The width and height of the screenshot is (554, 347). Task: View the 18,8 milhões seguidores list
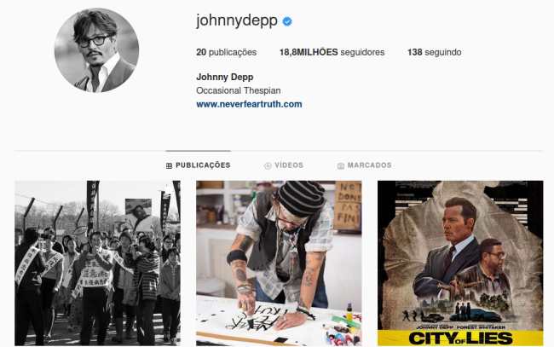(x=332, y=52)
